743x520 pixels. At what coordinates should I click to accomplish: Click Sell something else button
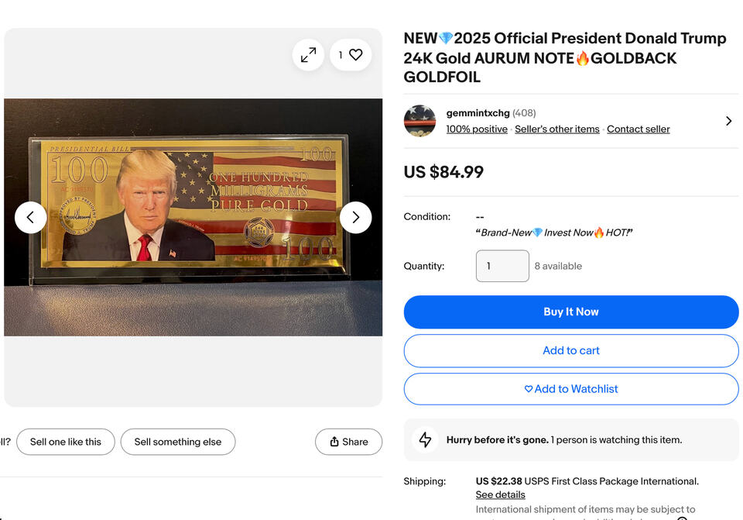tap(178, 442)
